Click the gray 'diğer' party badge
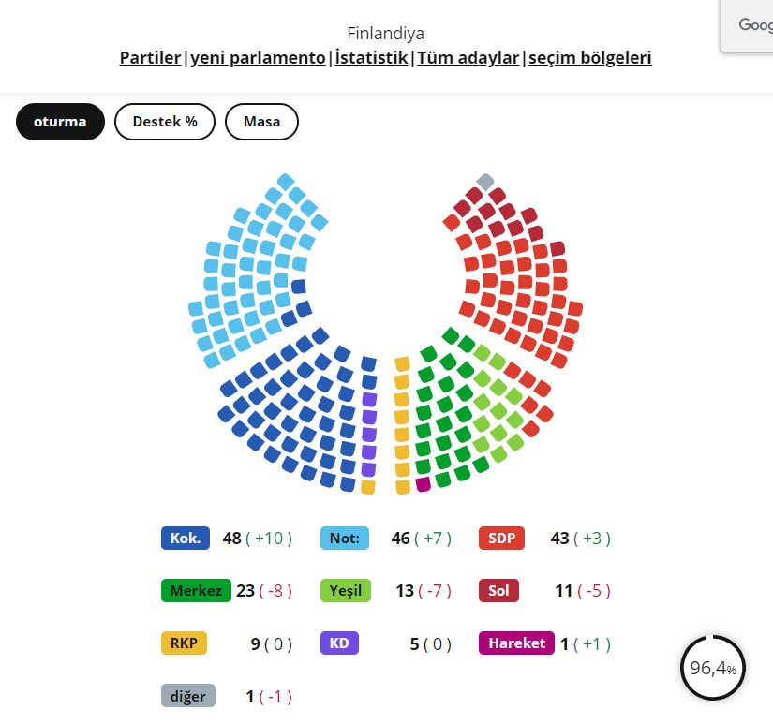Viewport: 773px width, 724px height. tap(188, 696)
